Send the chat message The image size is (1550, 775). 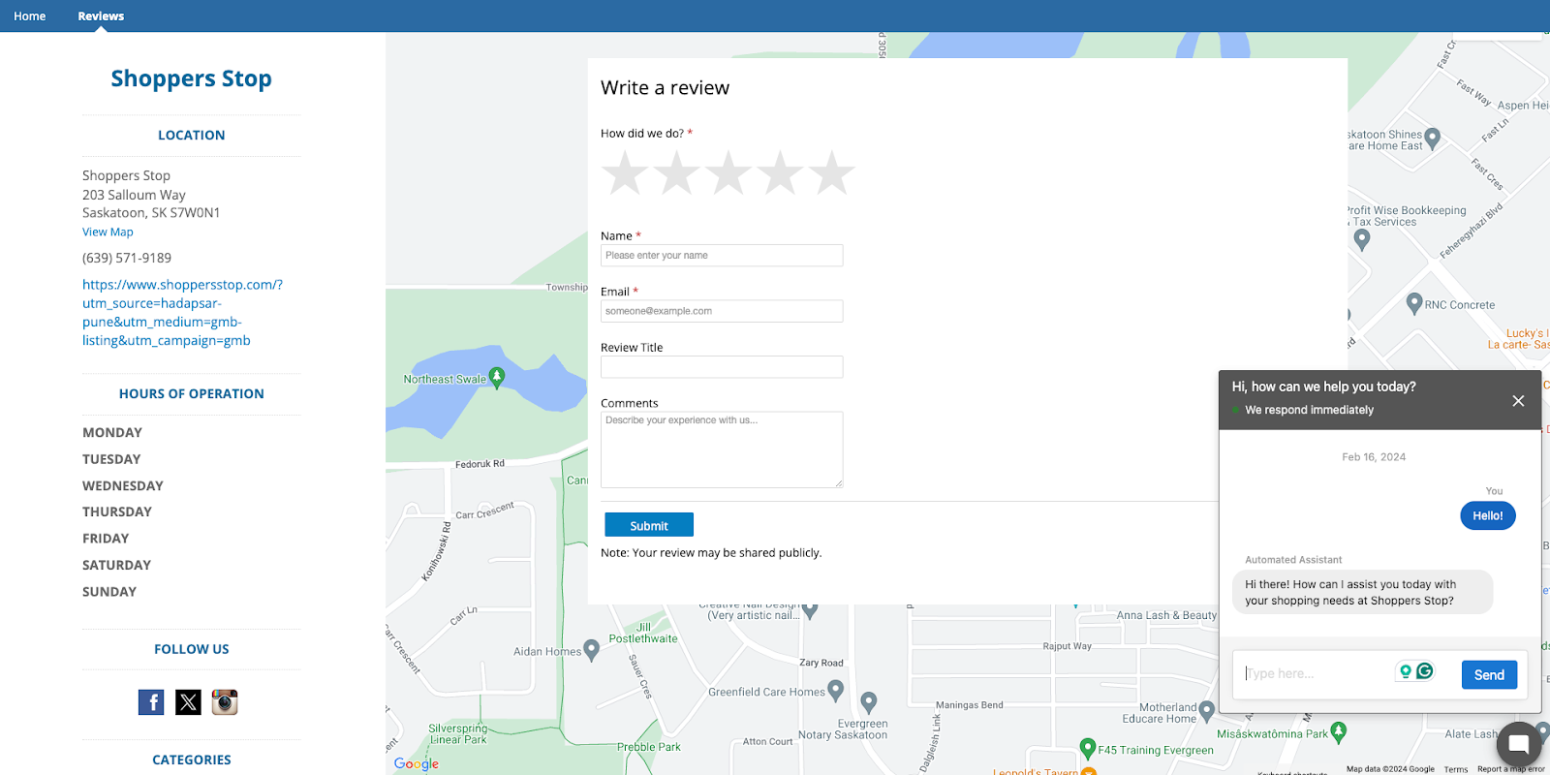(x=1489, y=675)
